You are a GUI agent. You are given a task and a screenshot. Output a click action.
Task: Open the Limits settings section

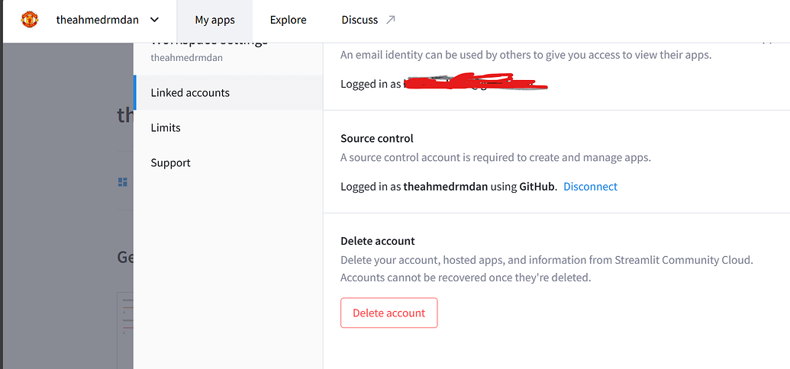click(x=166, y=127)
